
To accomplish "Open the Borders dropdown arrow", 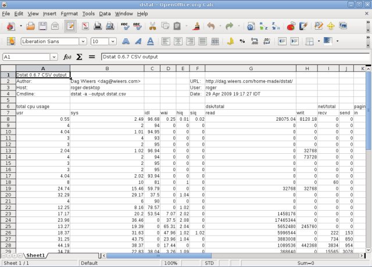I will point(319,41).
